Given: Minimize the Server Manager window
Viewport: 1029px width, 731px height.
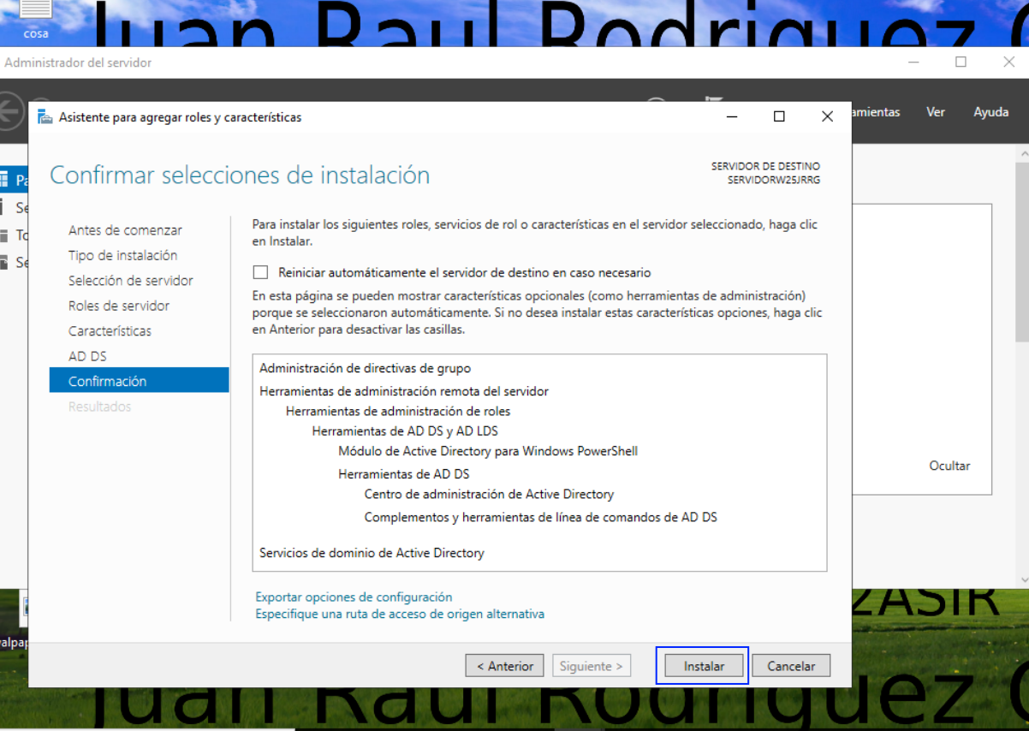Looking at the screenshot, I should pyautogui.click(x=914, y=62).
